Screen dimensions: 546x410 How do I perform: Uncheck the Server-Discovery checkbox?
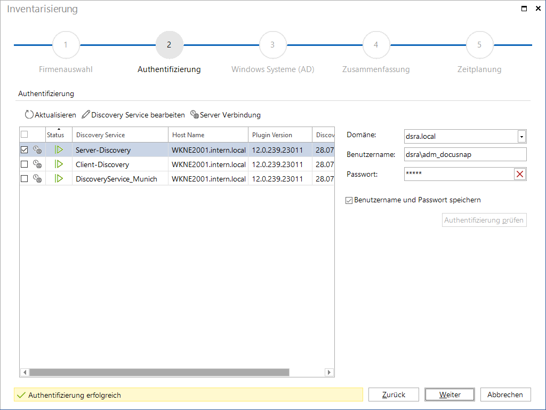point(25,150)
